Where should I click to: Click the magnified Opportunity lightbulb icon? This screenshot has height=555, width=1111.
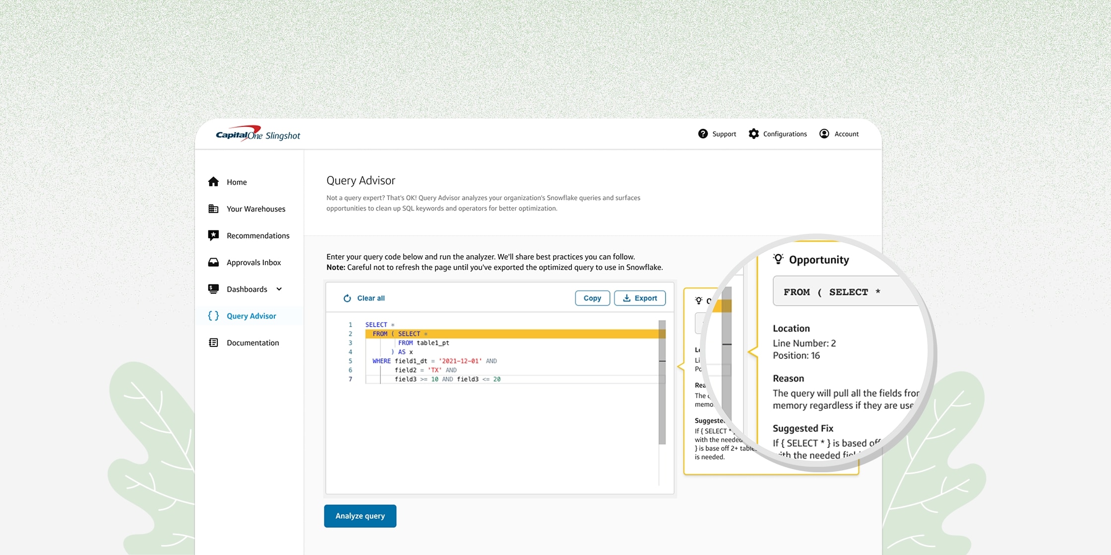coord(778,259)
